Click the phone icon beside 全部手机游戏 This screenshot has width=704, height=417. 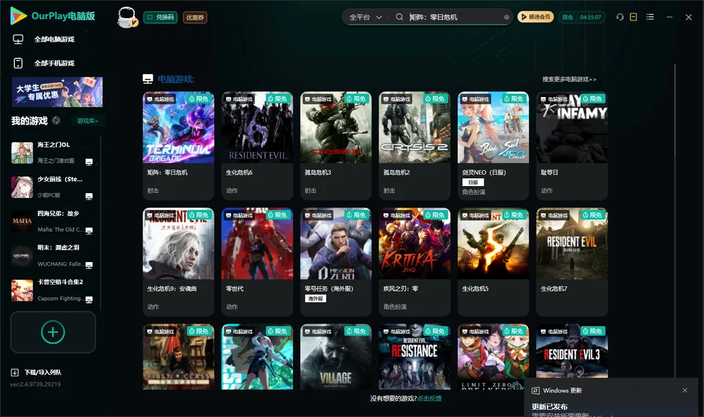point(18,63)
